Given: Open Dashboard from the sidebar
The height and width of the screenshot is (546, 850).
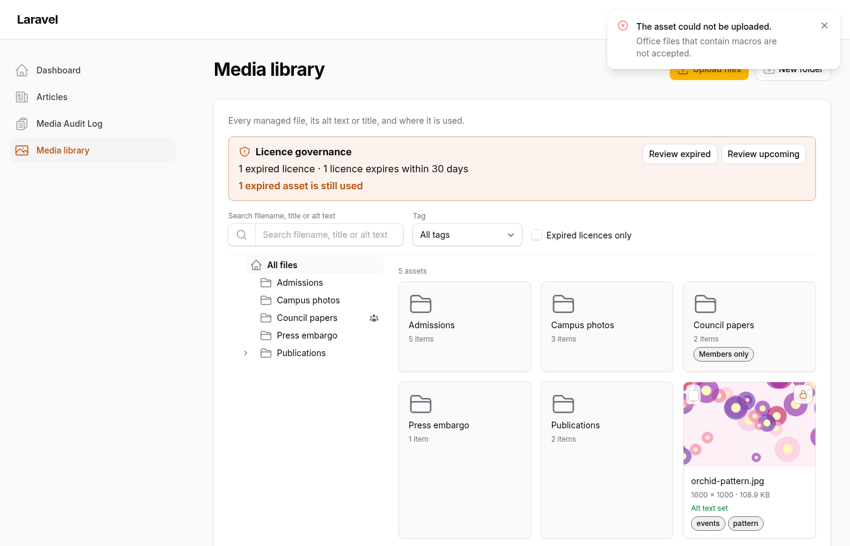Looking at the screenshot, I should click(x=92, y=70).
